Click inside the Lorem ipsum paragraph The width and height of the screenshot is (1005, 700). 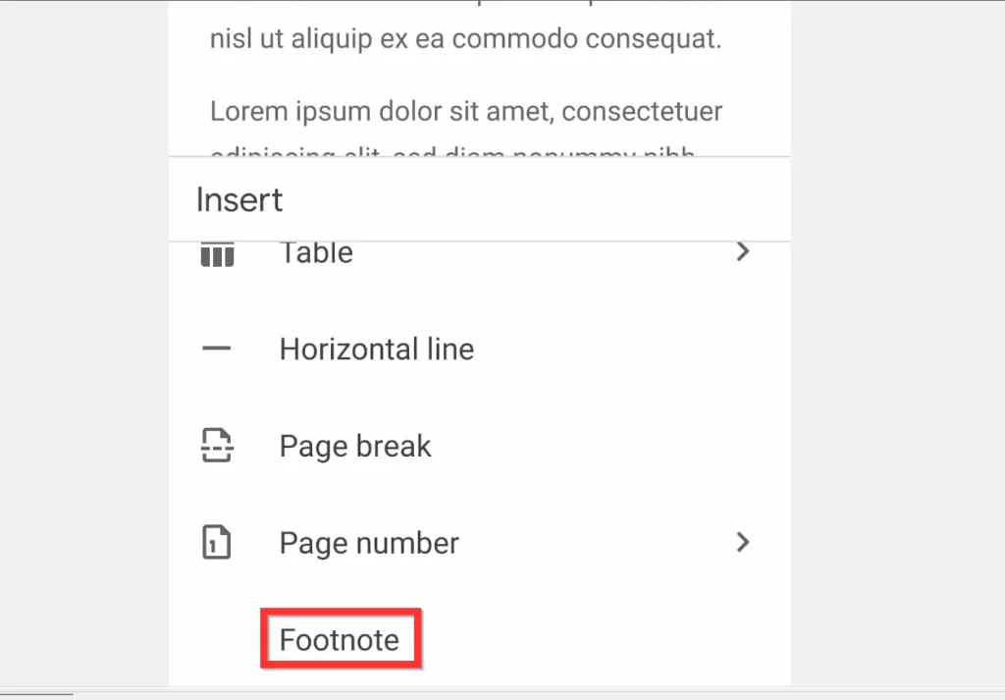[465, 111]
